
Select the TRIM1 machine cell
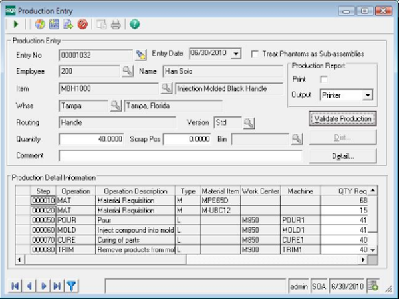[x=301, y=250]
